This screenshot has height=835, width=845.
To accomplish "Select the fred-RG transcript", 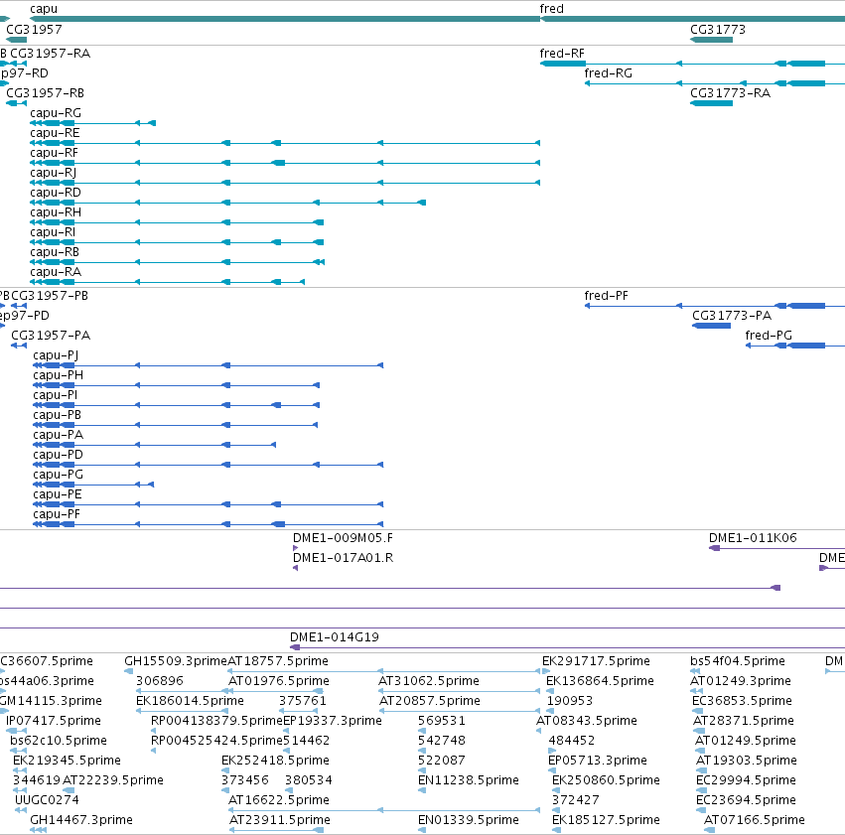I will (x=609, y=73).
